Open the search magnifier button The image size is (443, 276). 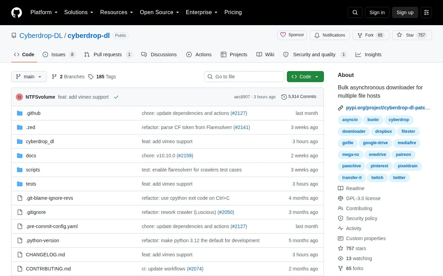pyautogui.click(x=355, y=12)
